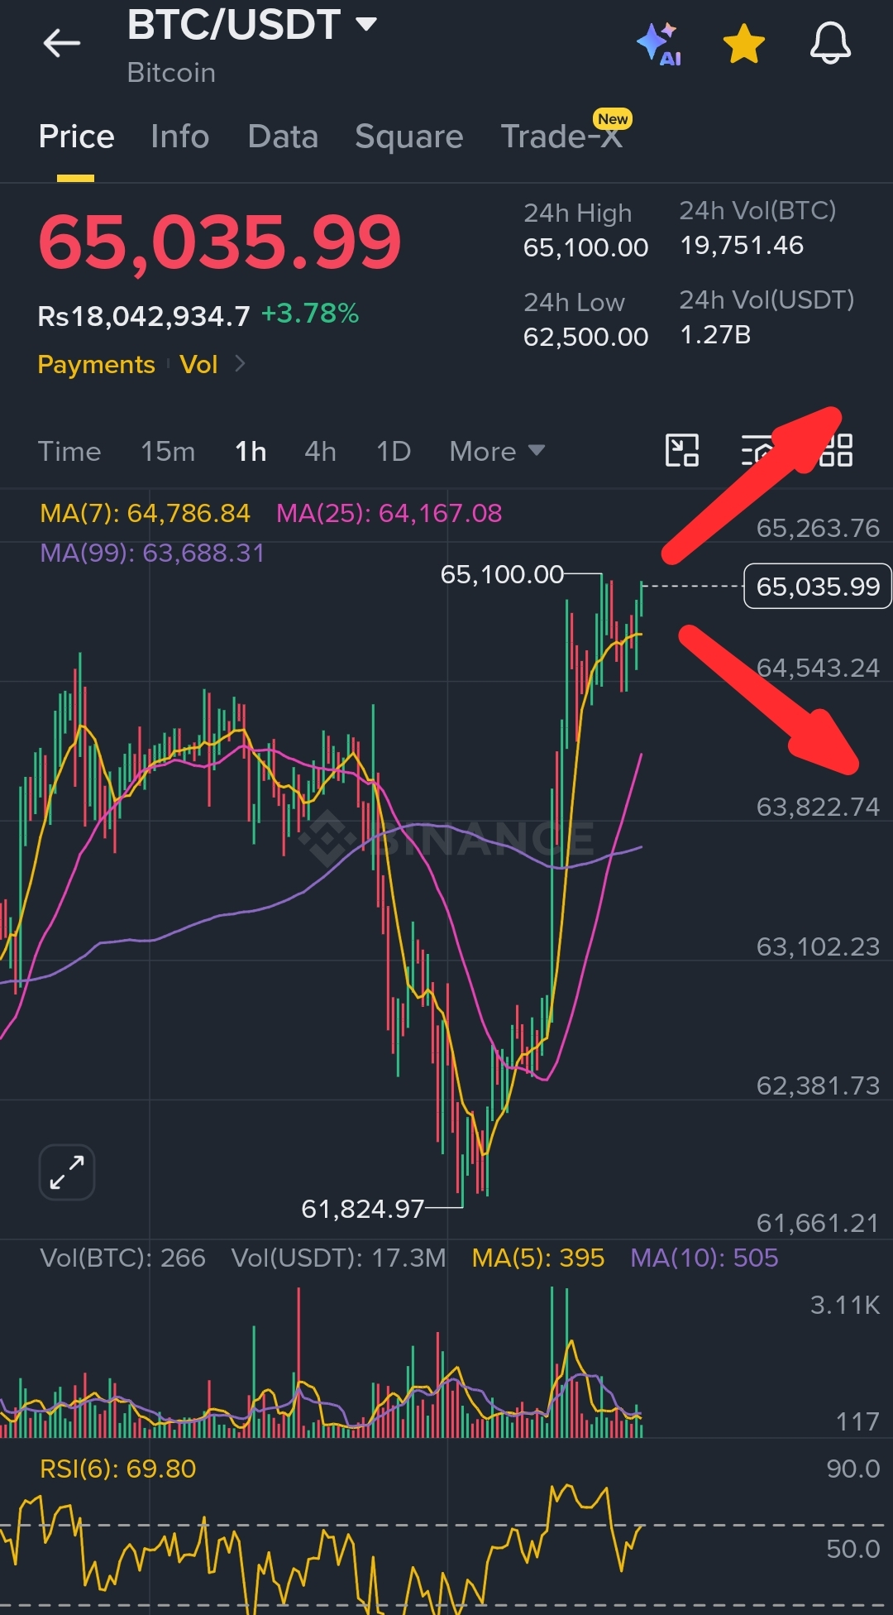893x1615 pixels.
Task: Tap the 24h Low value 62,500.00
Action: click(x=586, y=337)
